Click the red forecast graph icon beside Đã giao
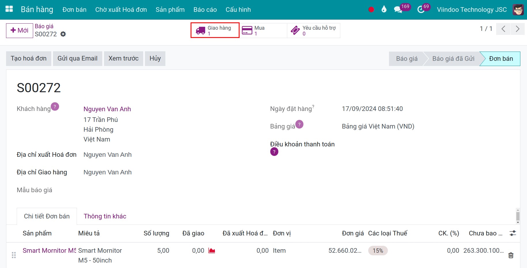The height and width of the screenshot is (268, 527). tap(212, 251)
